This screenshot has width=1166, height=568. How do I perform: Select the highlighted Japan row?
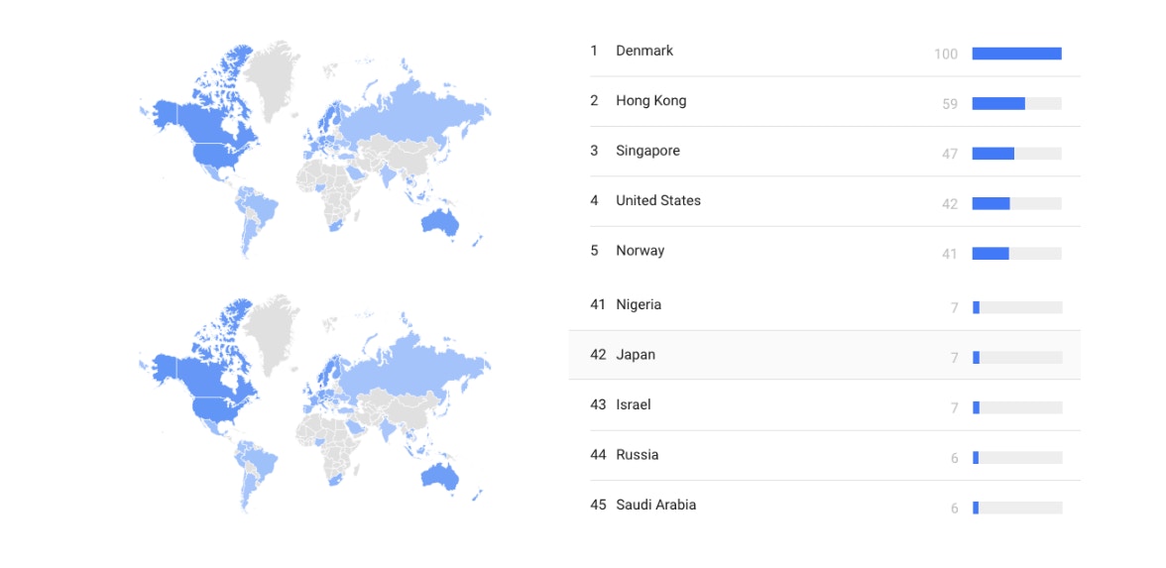(x=635, y=355)
